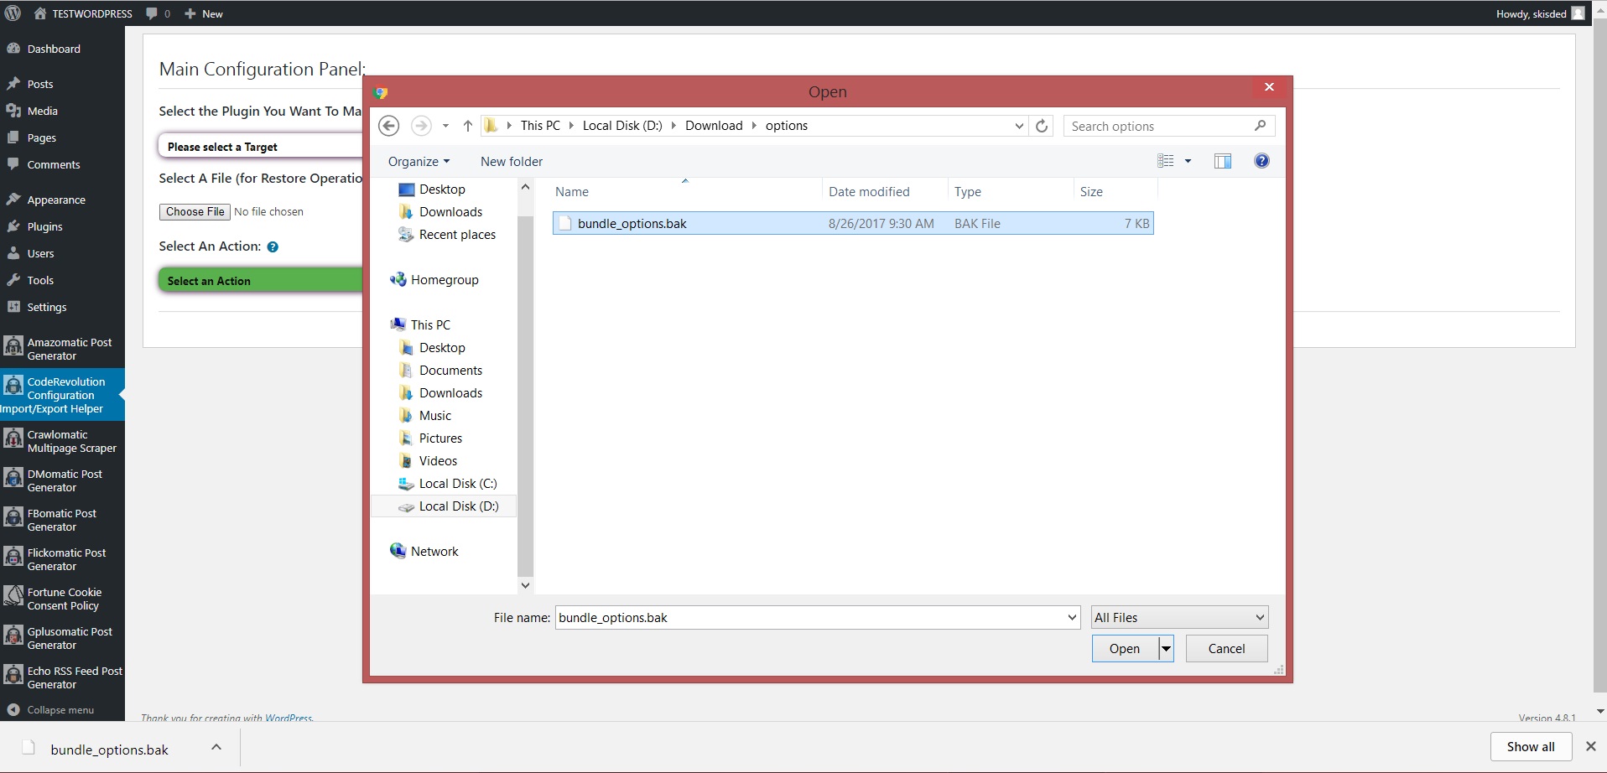This screenshot has width=1607, height=773.
Task: Open the Amazomatic Post Generator plugin
Action: (62, 349)
